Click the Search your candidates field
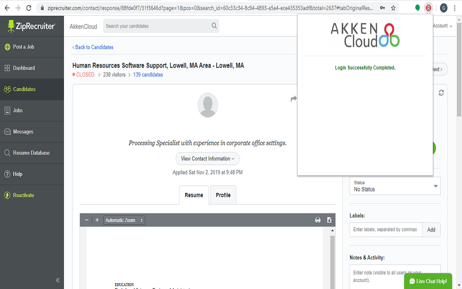Image resolution: width=462 pixels, height=289 pixels. [x=161, y=26]
